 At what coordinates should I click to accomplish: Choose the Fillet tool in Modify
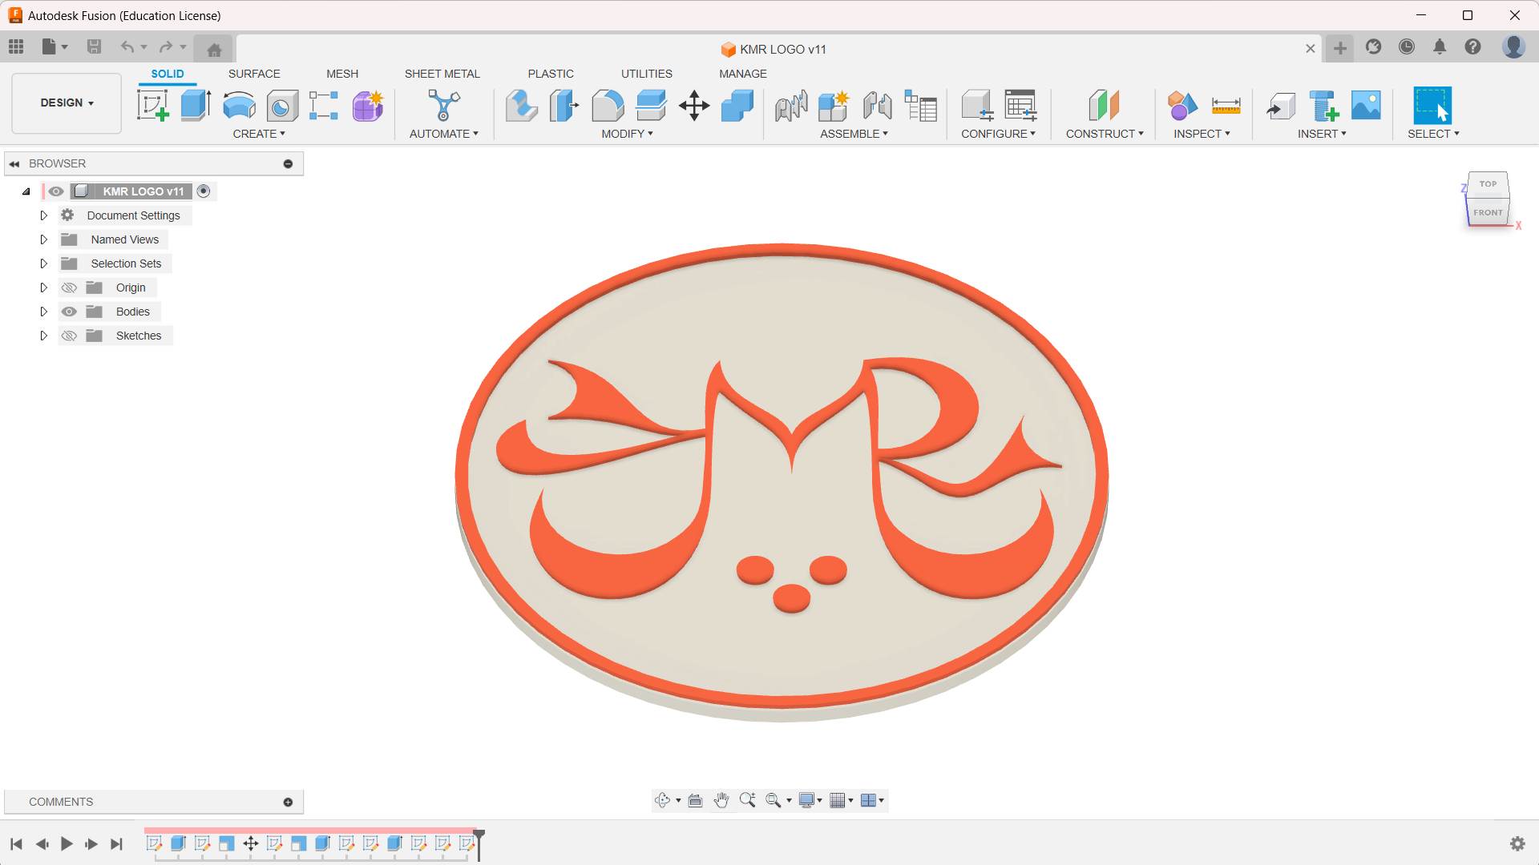click(x=608, y=105)
